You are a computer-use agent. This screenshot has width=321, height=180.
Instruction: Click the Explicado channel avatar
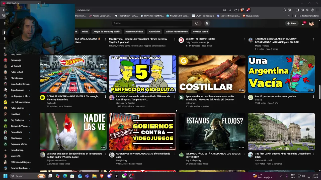click(42, 97)
